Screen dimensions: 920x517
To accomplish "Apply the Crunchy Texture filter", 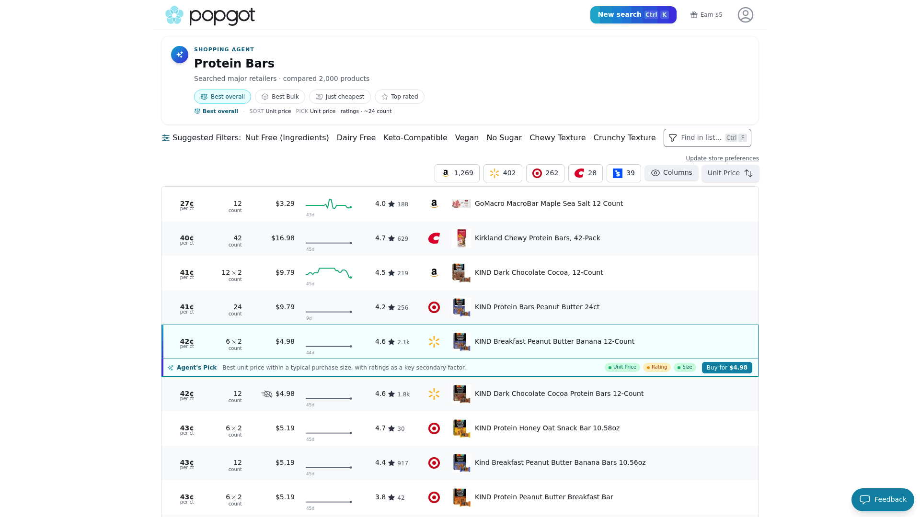I will 624,138.
